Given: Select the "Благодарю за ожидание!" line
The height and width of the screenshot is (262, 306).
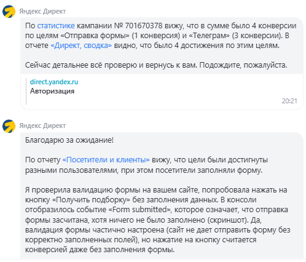Looking at the screenshot, I should pos(69,140).
